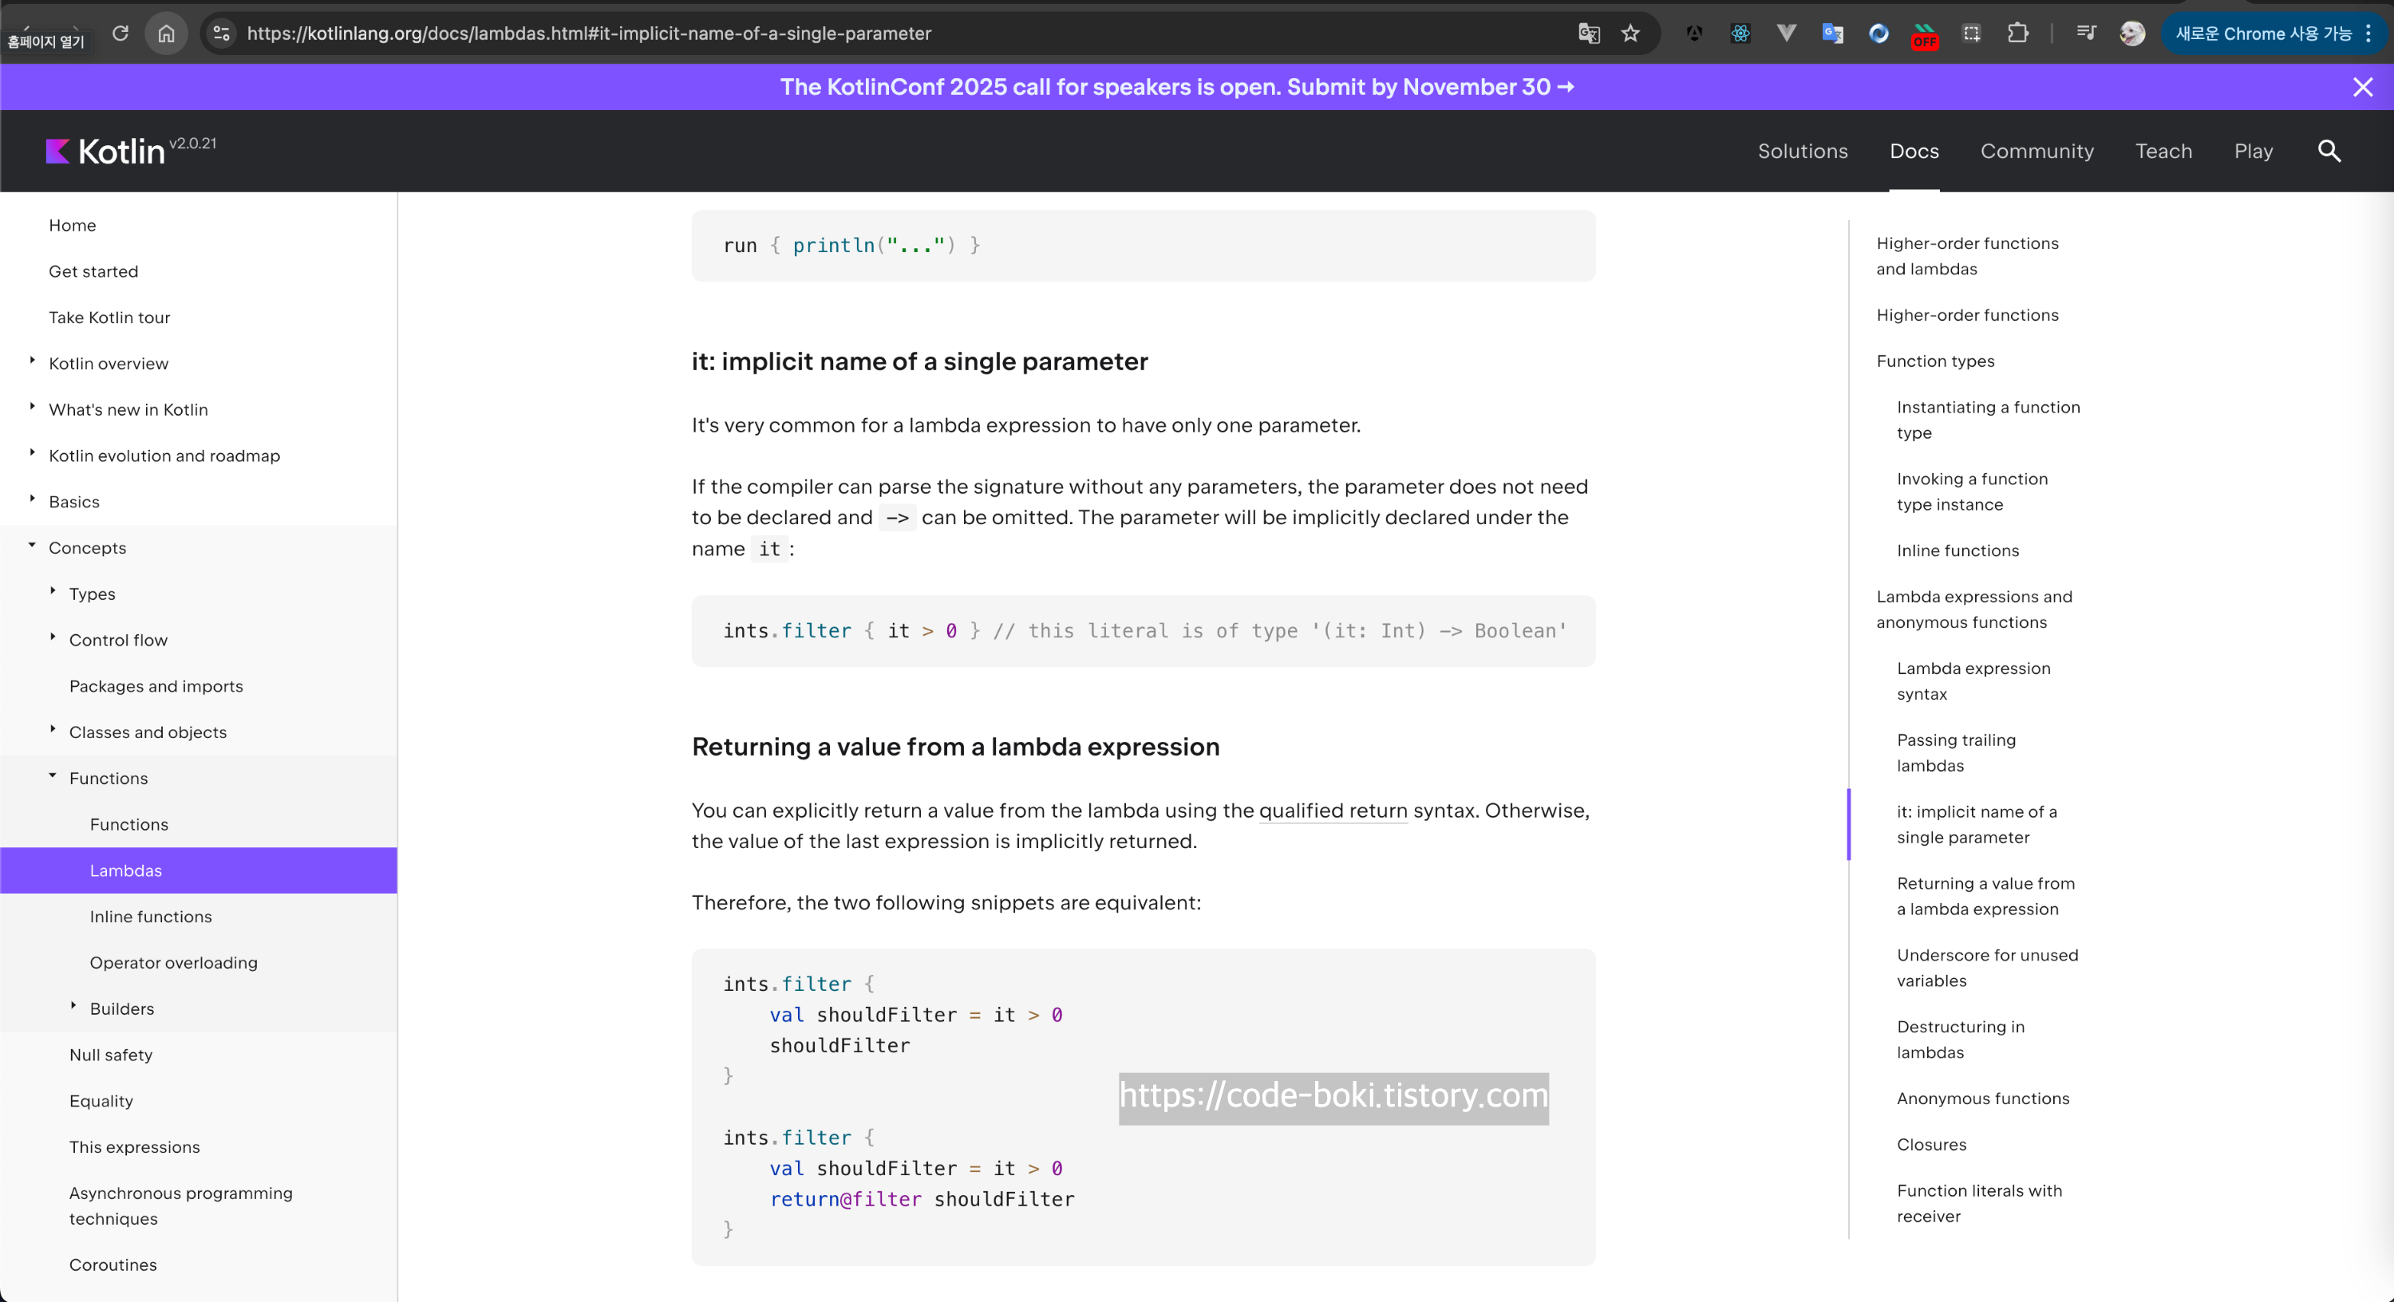The height and width of the screenshot is (1302, 2394).
Task: Bookmark this page with the star icon
Action: tap(1630, 34)
